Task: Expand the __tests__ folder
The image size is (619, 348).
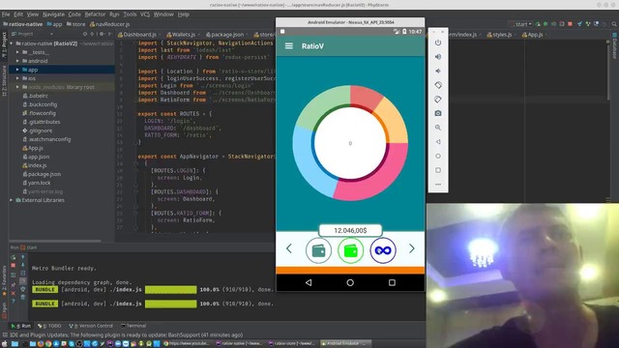Action: click(17, 52)
